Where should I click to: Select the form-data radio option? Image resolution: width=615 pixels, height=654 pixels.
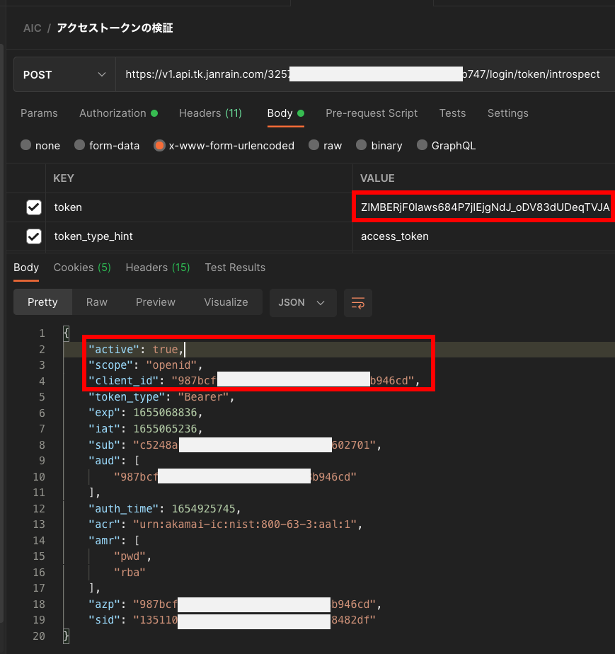[x=80, y=145]
